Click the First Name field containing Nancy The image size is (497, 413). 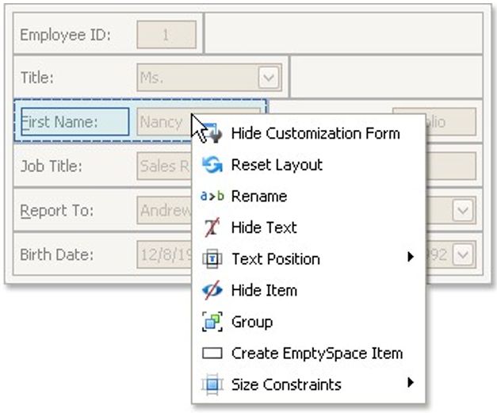[162, 122]
